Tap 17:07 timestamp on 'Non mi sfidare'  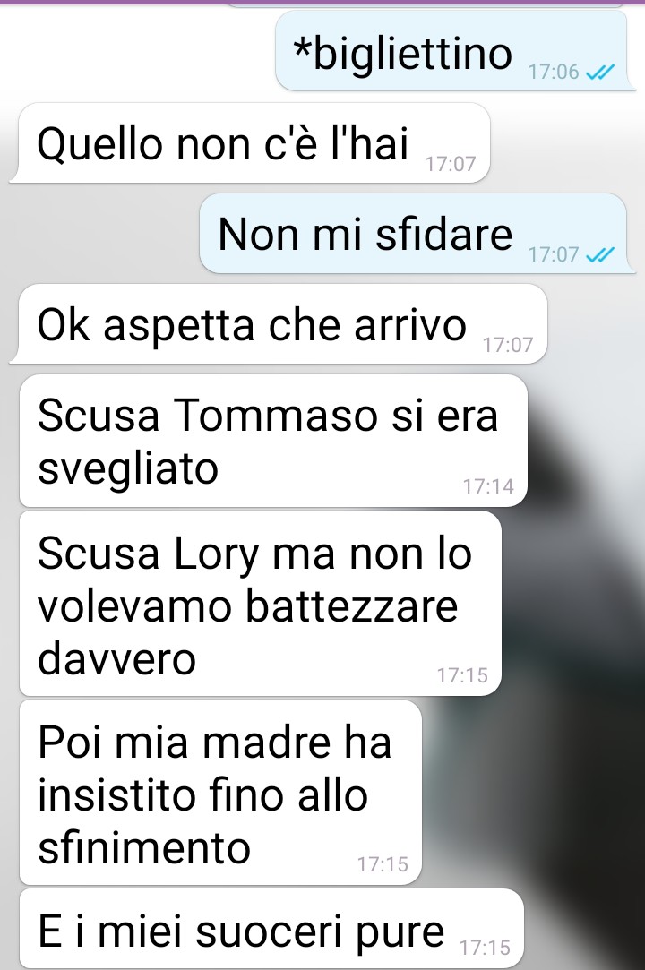point(554,254)
